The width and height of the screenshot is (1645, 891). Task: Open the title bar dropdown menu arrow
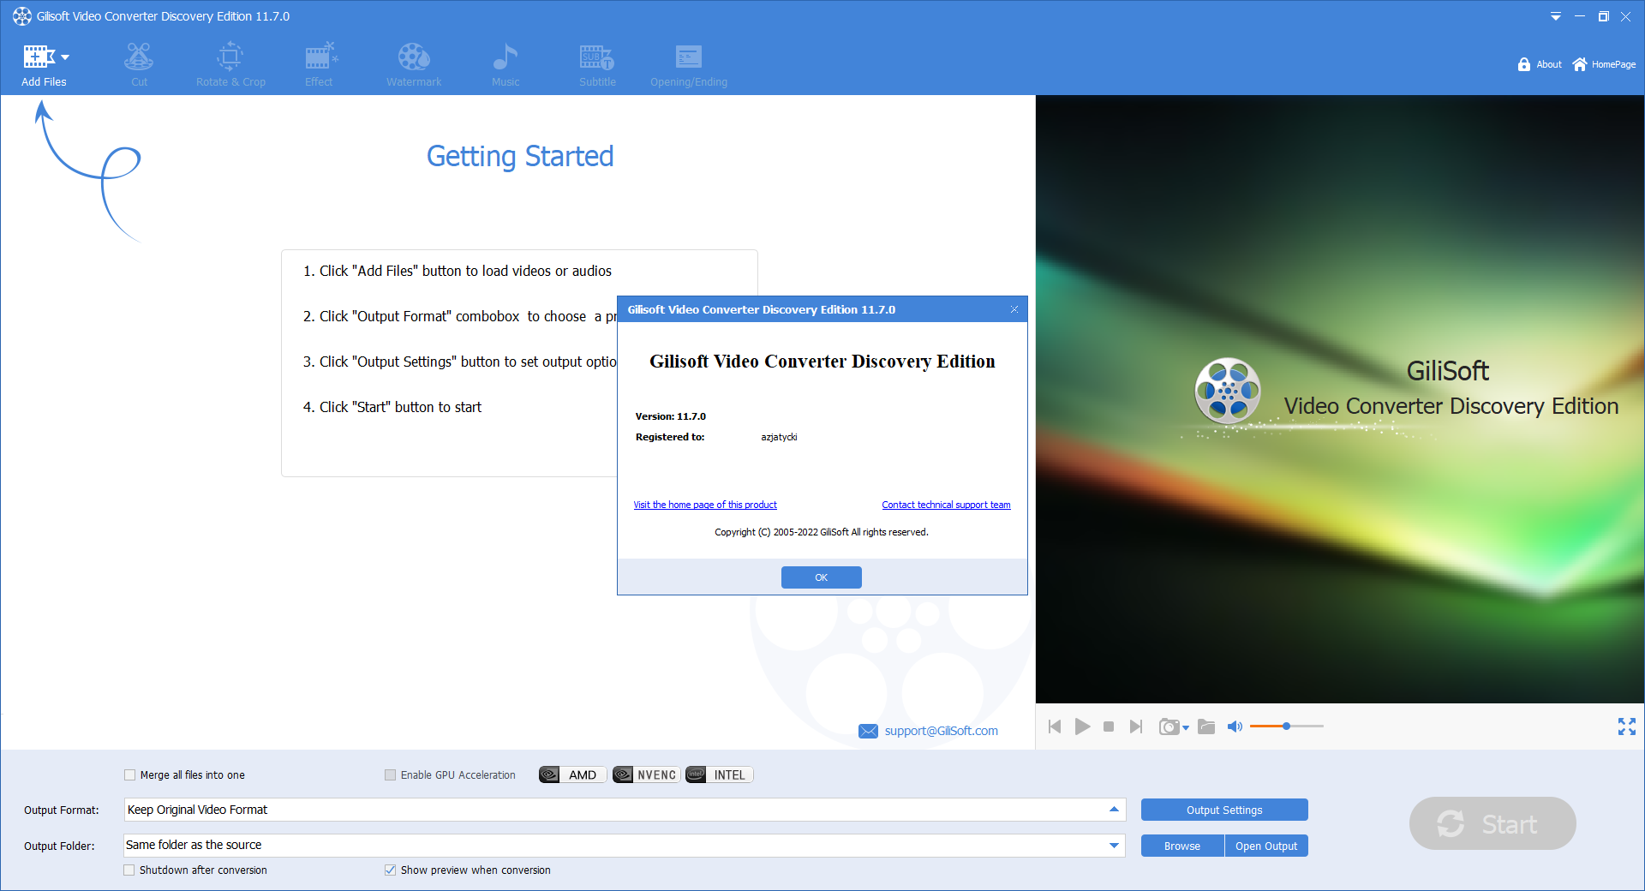(x=1556, y=16)
